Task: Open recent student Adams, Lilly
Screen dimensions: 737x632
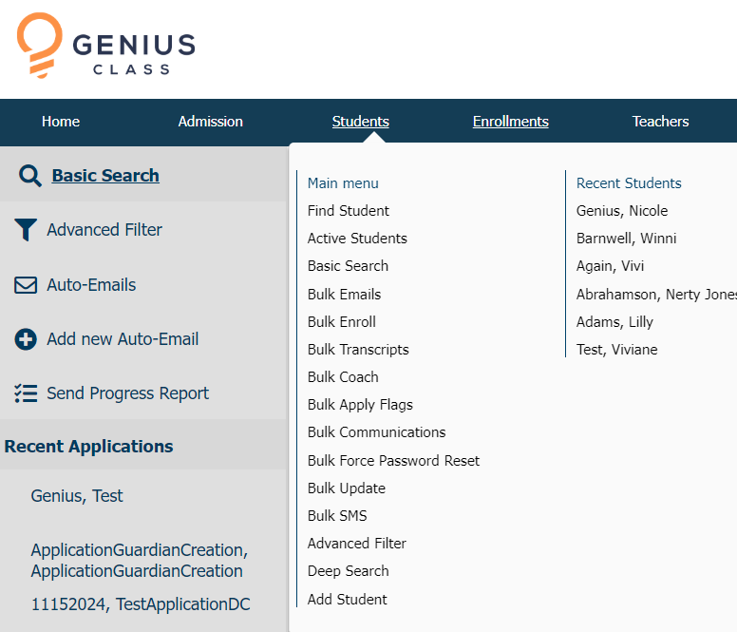Action: click(x=614, y=322)
